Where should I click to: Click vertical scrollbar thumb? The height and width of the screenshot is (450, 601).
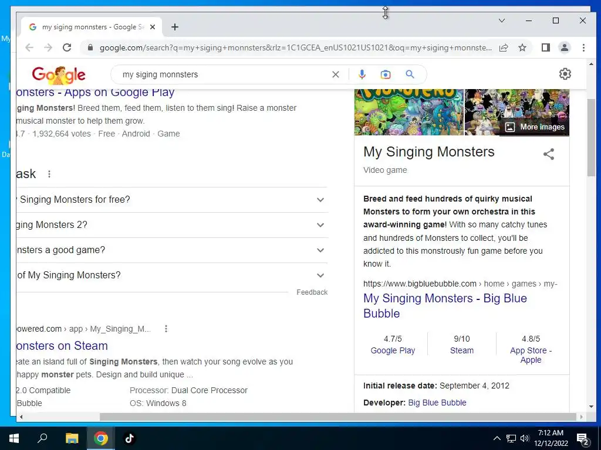click(591, 137)
